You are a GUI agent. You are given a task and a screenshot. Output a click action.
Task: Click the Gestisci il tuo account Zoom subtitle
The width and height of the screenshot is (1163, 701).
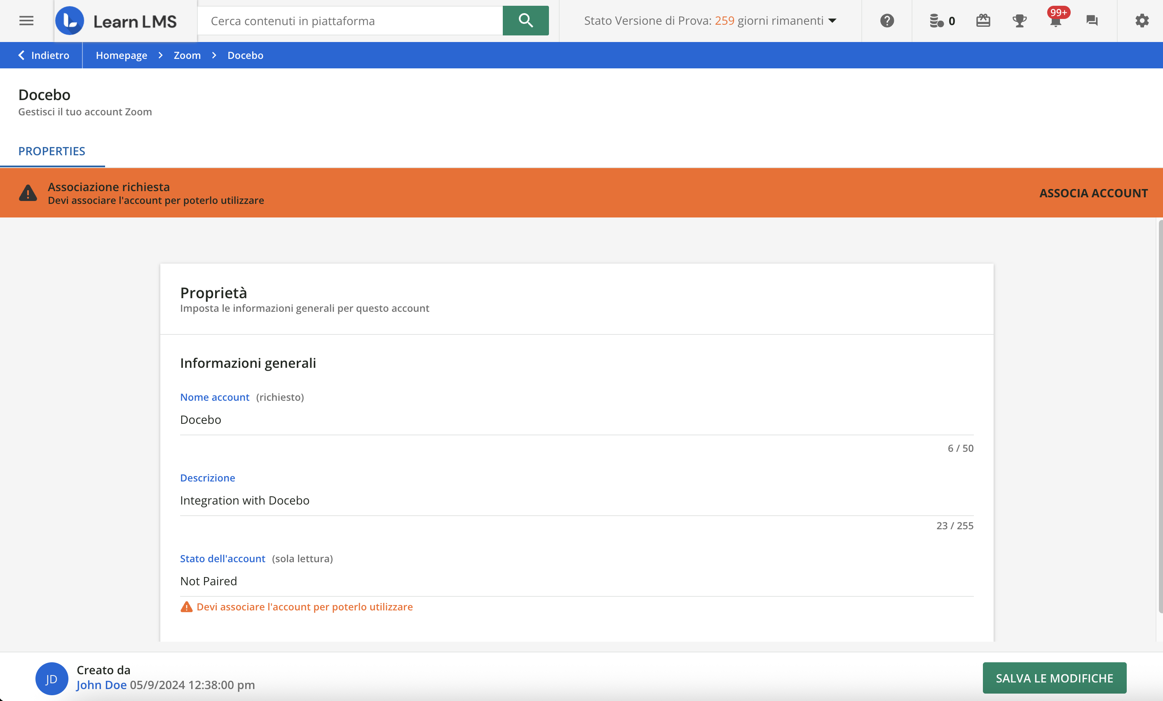coord(85,112)
